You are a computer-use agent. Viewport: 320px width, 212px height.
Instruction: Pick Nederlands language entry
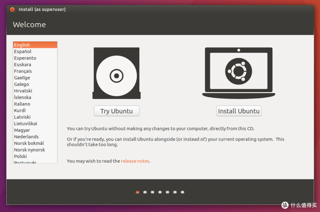pos(35,136)
